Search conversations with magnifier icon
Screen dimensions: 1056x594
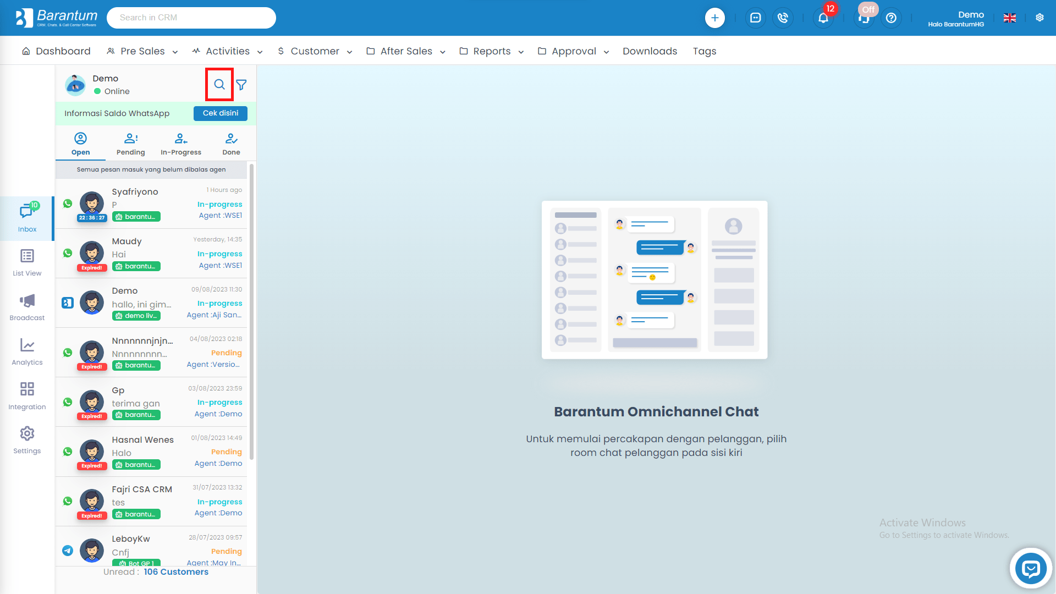[219, 84]
